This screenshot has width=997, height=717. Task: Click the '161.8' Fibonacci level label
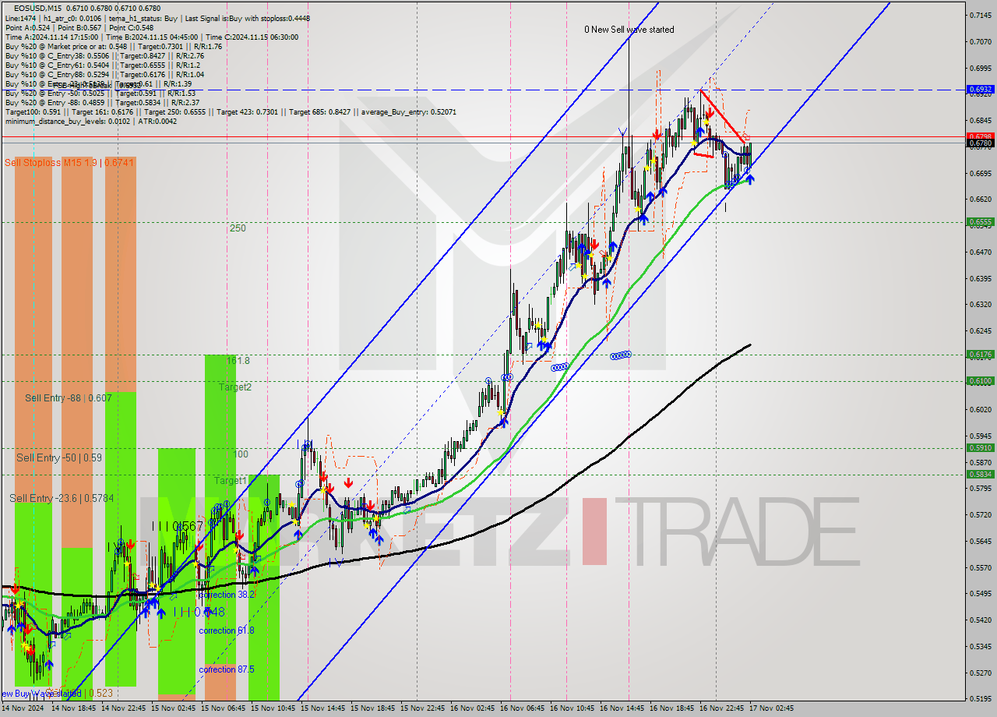238,361
